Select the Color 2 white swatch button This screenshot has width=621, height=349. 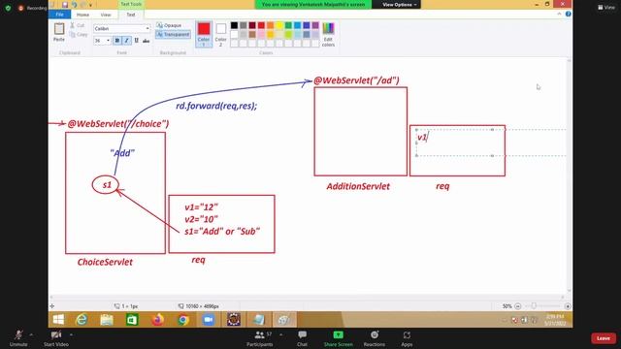pos(220,34)
